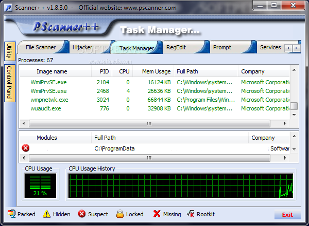Click the CPU Usage History graph

[181, 185]
